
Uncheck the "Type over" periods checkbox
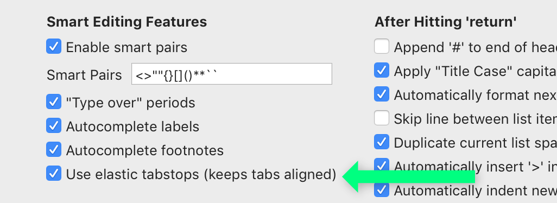(x=54, y=102)
